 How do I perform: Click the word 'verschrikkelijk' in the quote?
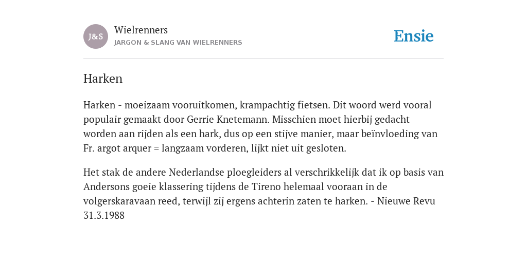tap(327, 172)
